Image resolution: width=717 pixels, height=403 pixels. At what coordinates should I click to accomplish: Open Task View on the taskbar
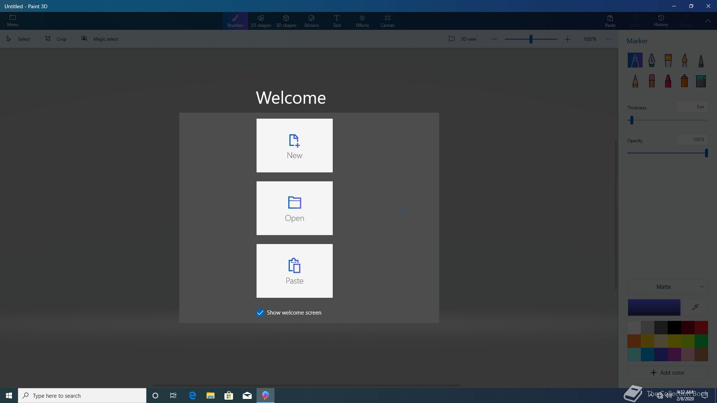[173, 396]
